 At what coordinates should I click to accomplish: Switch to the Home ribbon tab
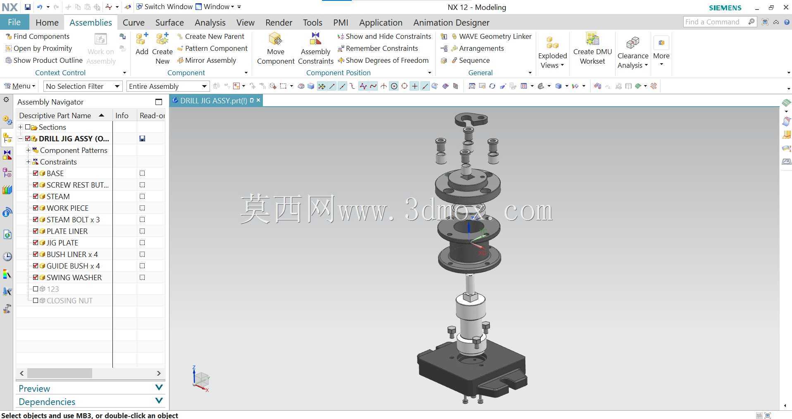pos(47,22)
